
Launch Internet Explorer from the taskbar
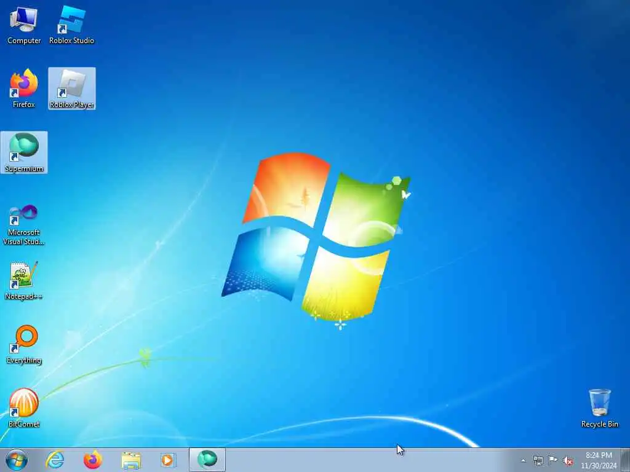pos(55,460)
